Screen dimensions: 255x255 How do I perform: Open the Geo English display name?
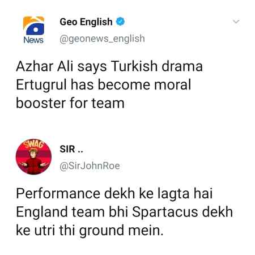coord(86,22)
